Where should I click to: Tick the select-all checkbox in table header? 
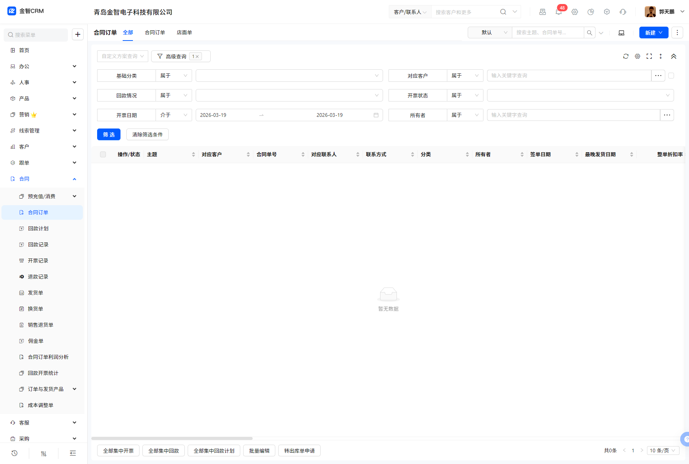tap(103, 154)
